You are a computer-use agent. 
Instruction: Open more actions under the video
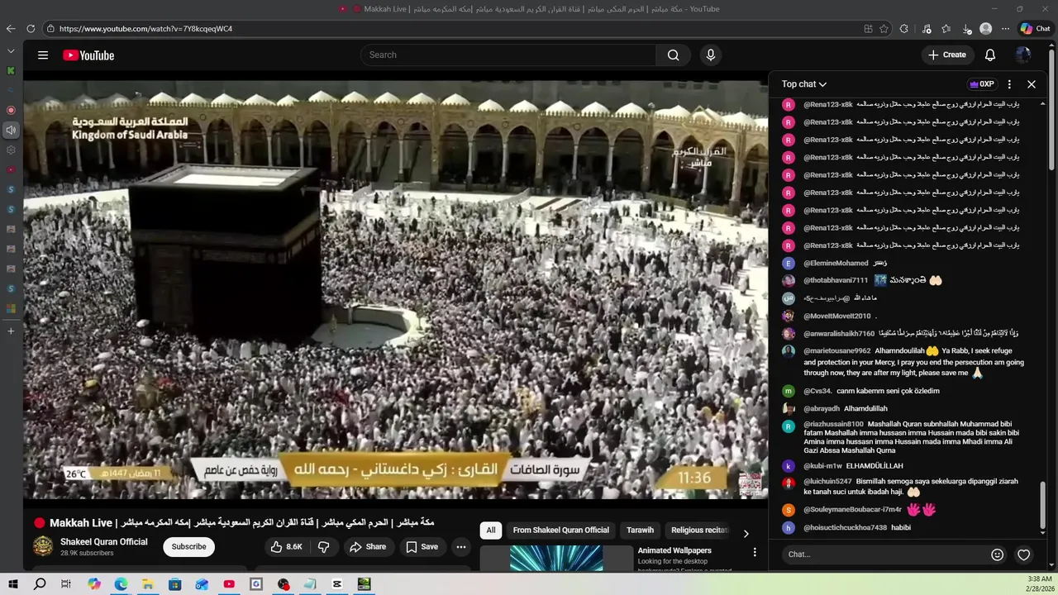pyautogui.click(x=461, y=546)
